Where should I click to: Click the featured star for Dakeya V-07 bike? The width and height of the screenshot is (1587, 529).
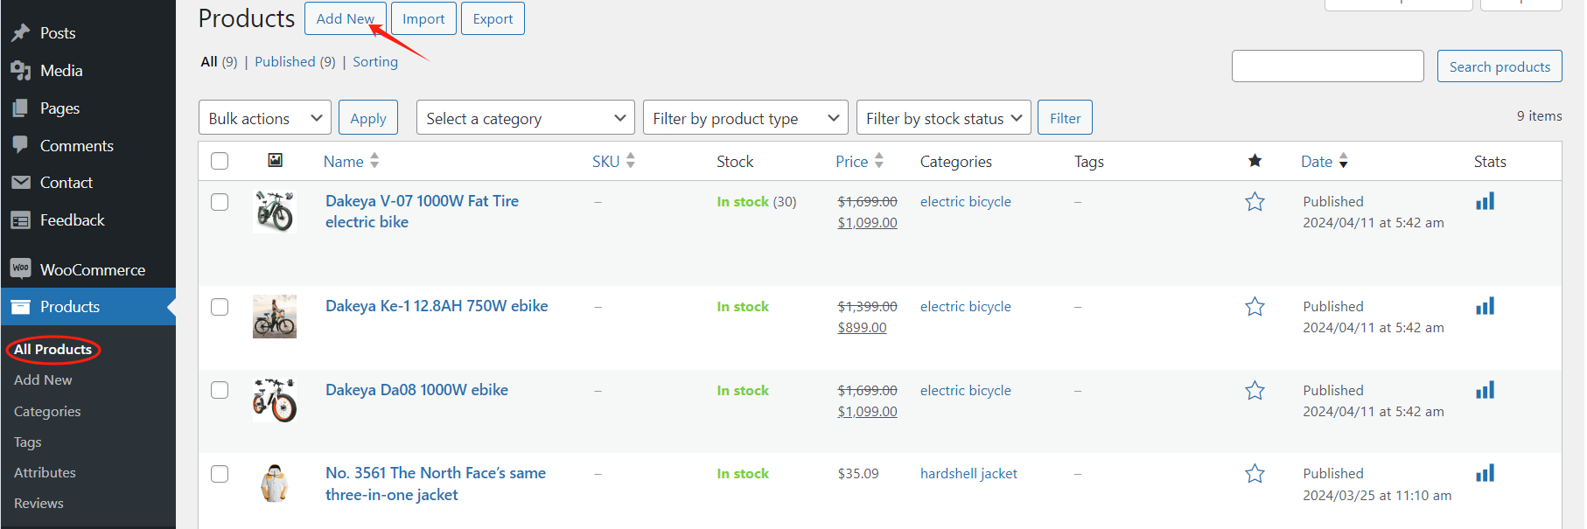tap(1255, 202)
